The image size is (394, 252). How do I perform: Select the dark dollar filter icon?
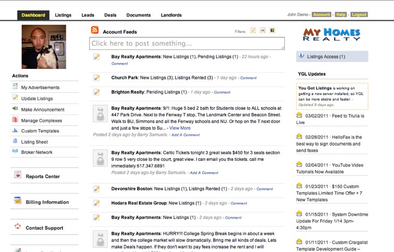tap(272, 31)
